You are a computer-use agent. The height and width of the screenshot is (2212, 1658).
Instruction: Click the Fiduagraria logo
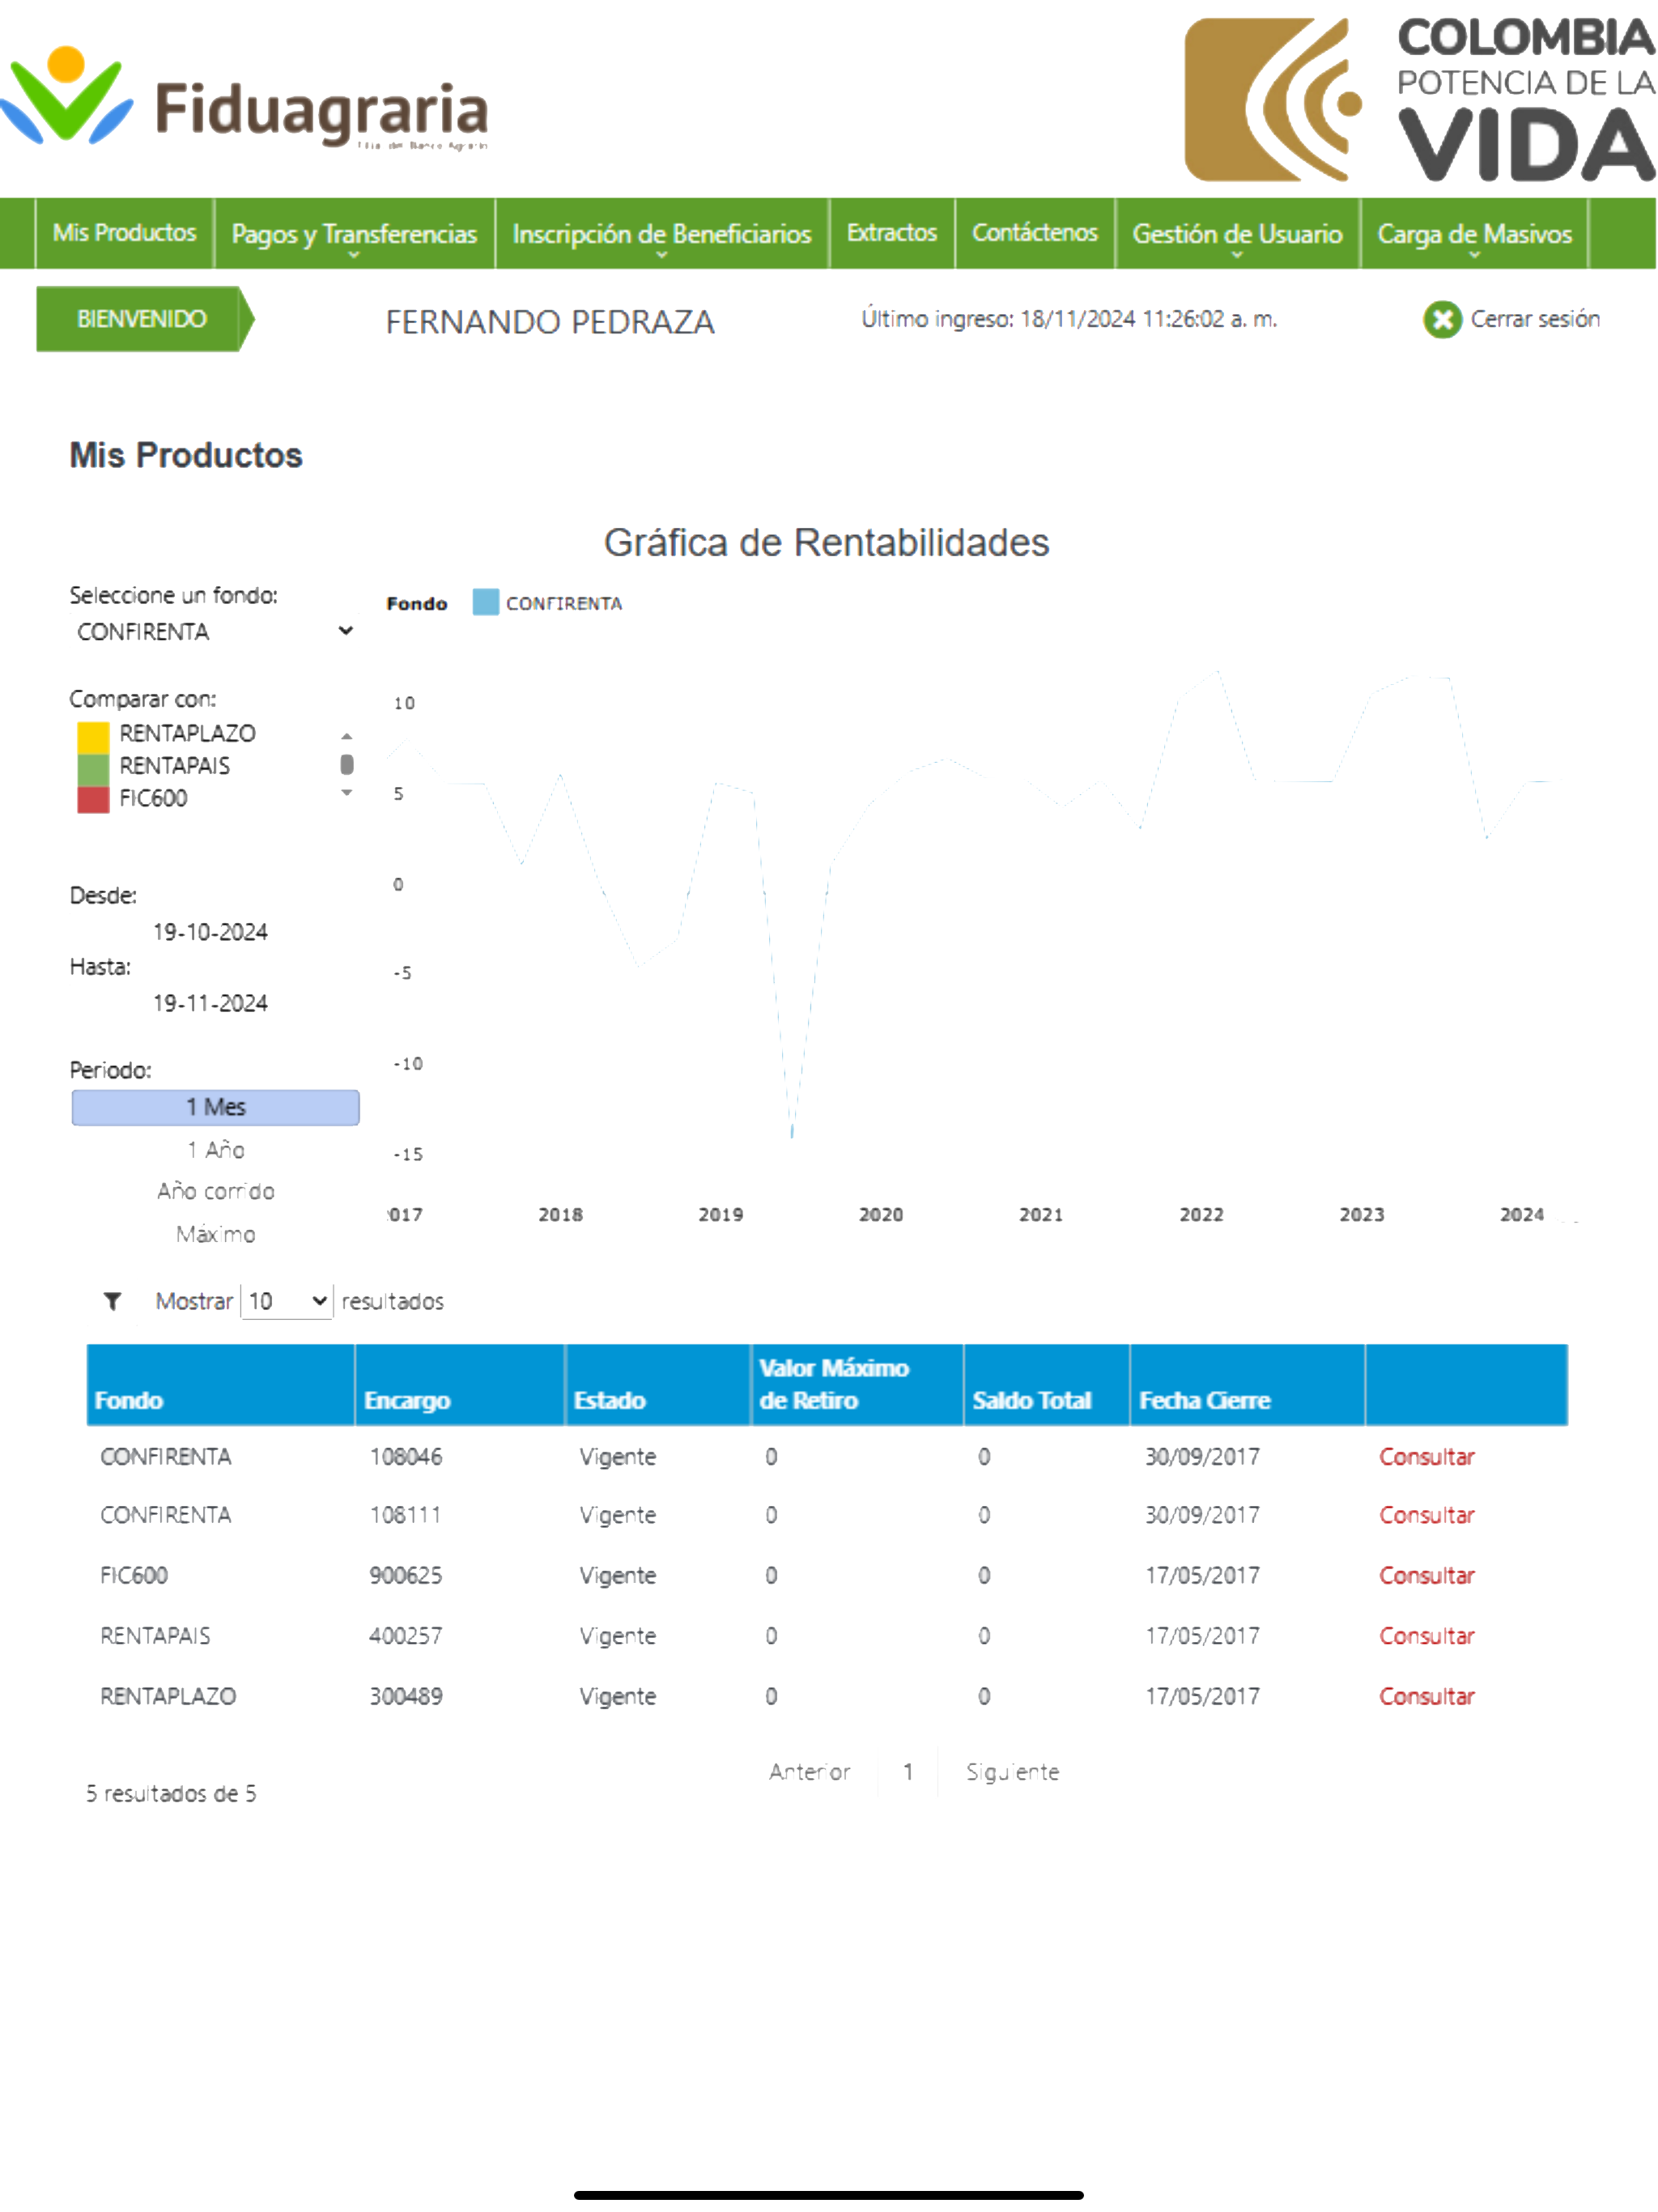click(x=245, y=98)
